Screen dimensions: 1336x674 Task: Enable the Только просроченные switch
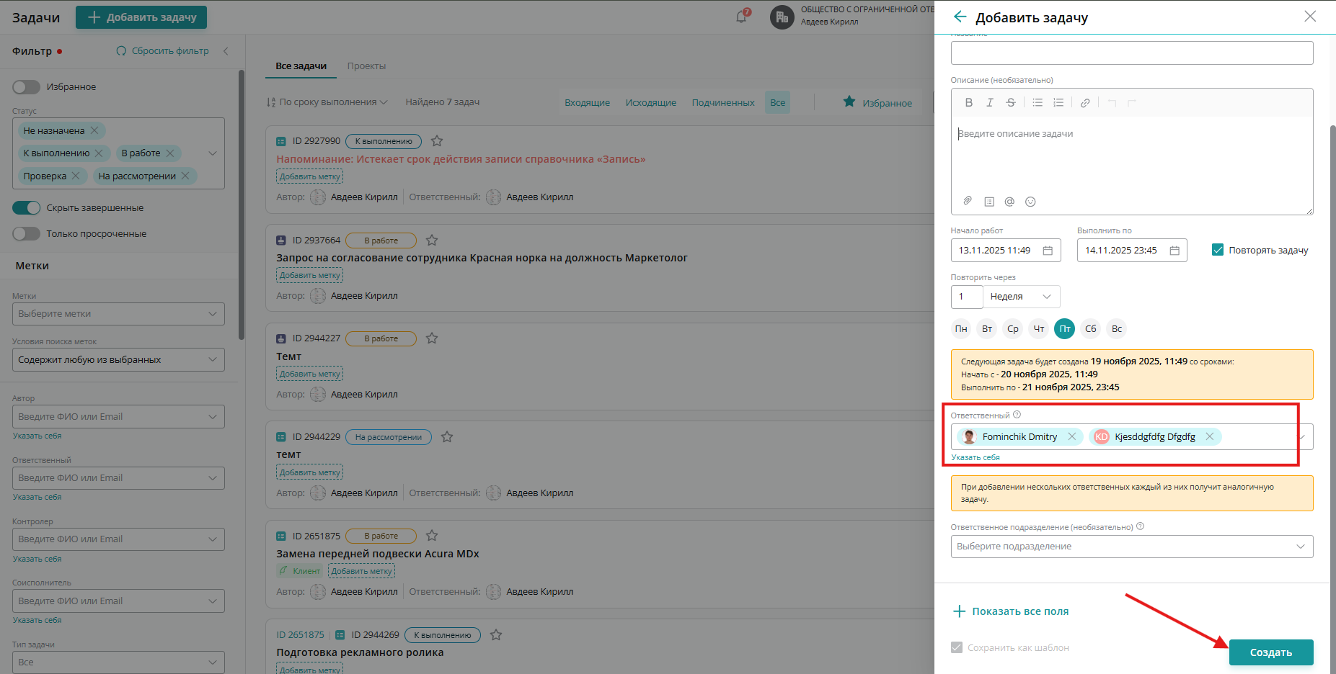[26, 234]
